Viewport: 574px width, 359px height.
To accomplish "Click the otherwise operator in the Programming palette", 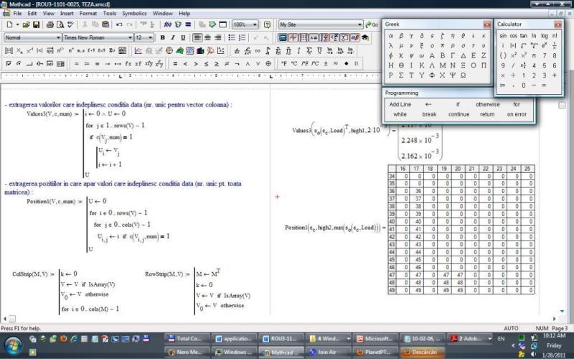I will click(487, 104).
